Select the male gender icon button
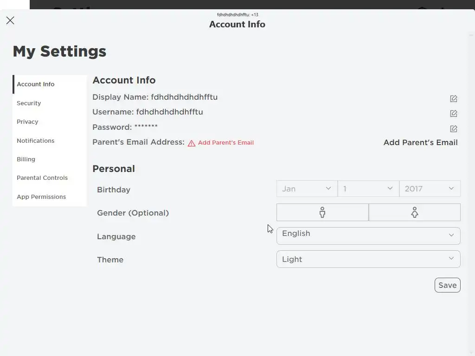The image size is (475, 356). point(322,212)
